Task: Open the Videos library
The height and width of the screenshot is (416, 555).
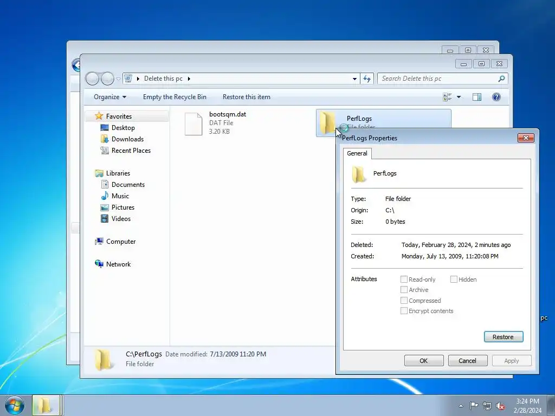Action: pyautogui.click(x=121, y=219)
